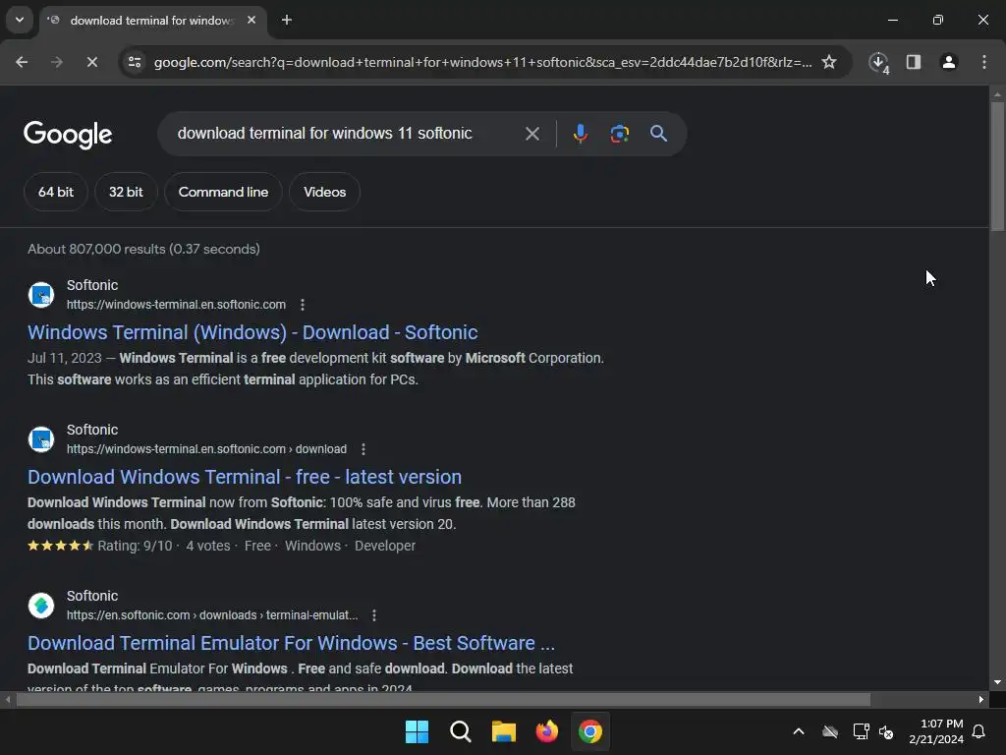Image resolution: width=1006 pixels, height=755 pixels.
Task: Click the third result's green Softonic favicon
Action: [41, 606]
